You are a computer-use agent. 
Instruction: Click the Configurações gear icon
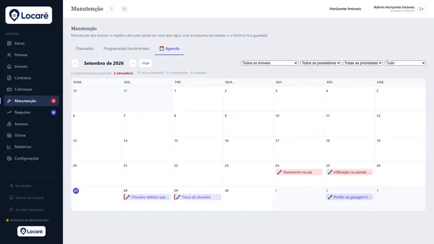(x=9, y=159)
